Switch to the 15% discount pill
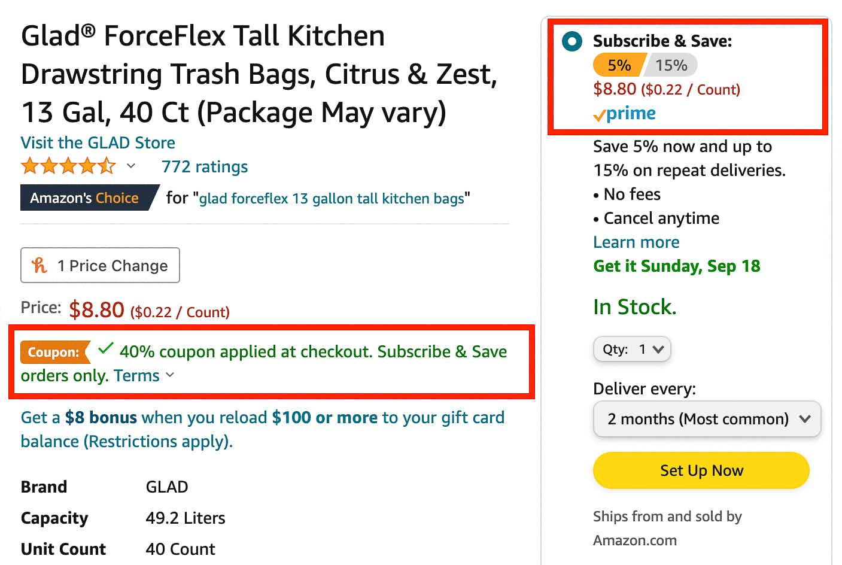 tap(671, 65)
